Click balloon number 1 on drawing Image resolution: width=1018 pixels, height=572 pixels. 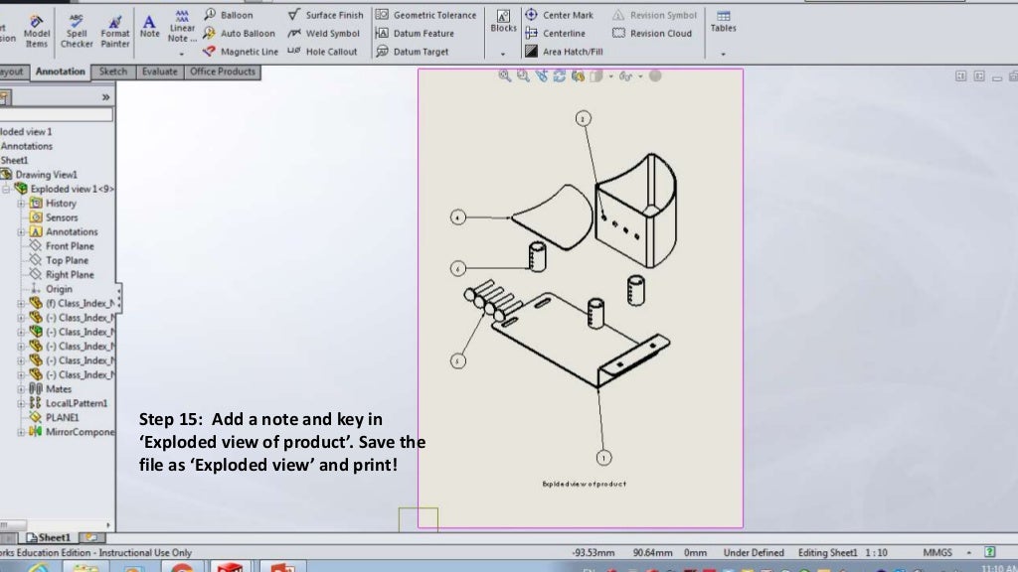click(x=603, y=458)
